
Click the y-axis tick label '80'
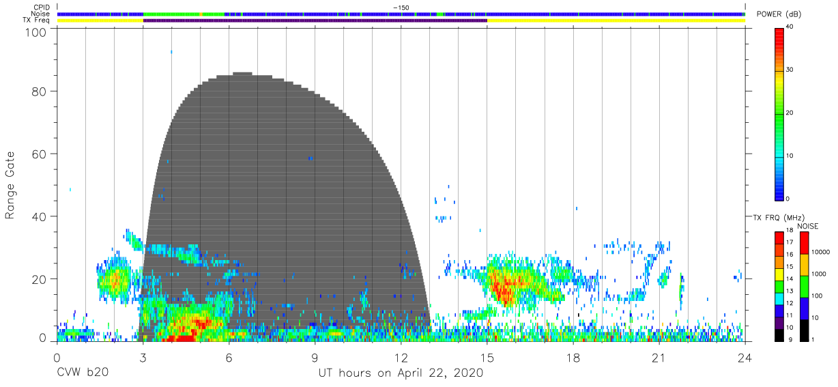(40, 91)
